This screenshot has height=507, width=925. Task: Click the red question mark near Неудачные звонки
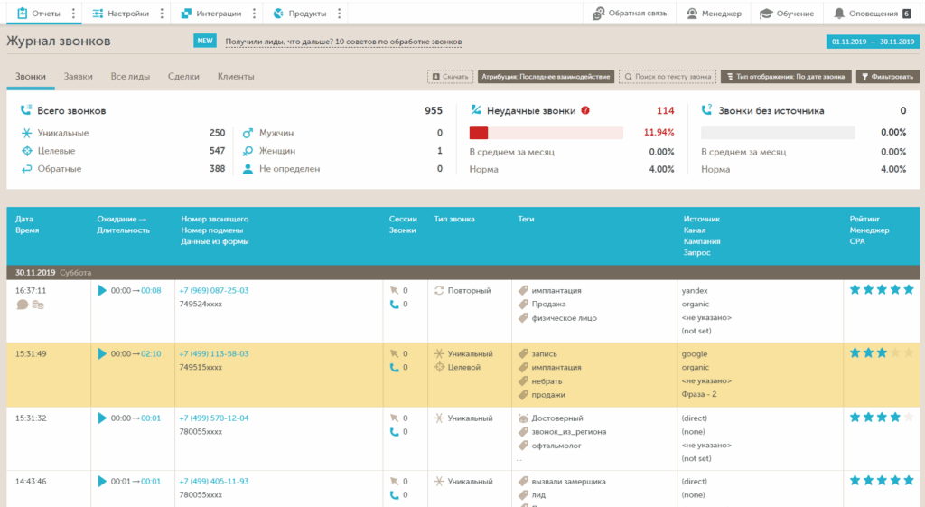(585, 110)
